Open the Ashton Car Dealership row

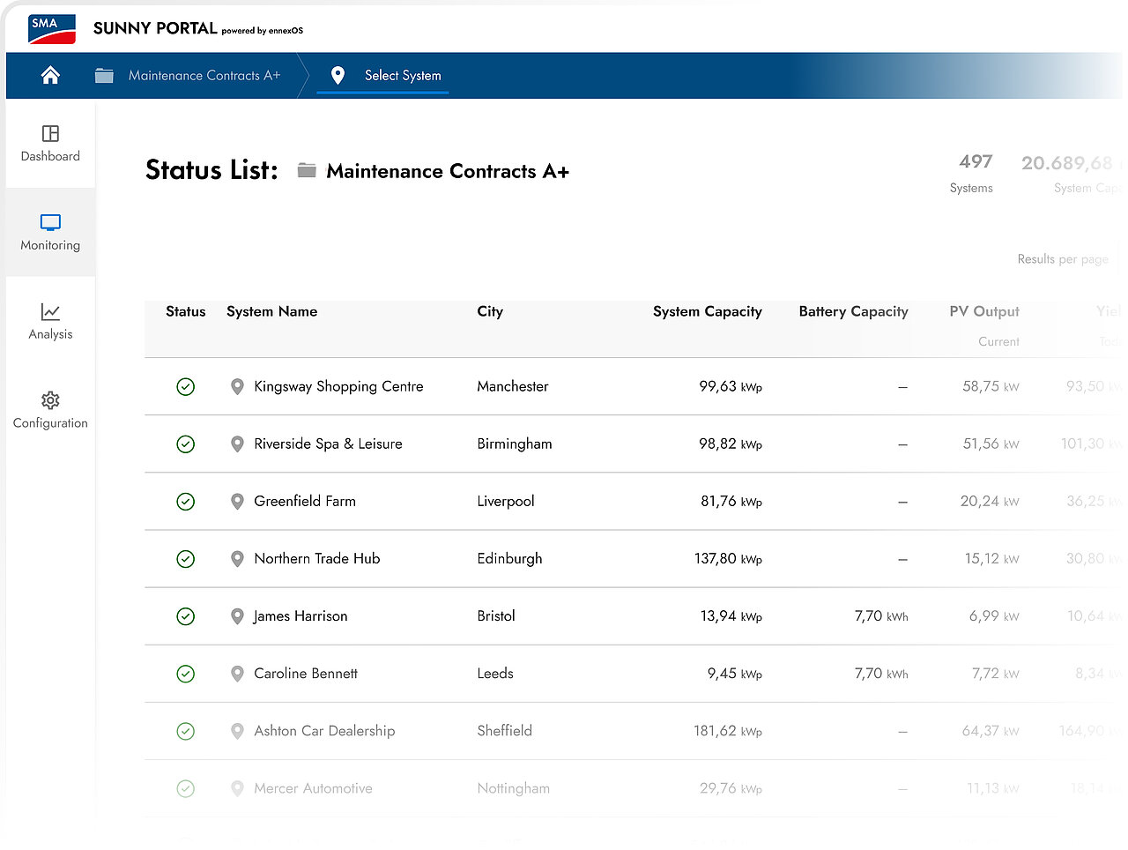633,731
